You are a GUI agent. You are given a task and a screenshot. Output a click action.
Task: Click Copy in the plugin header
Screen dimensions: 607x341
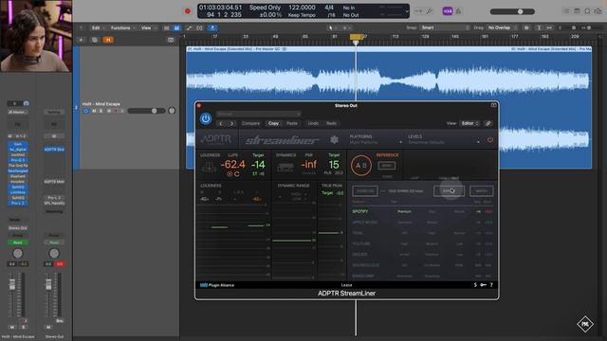click(274, 123)
